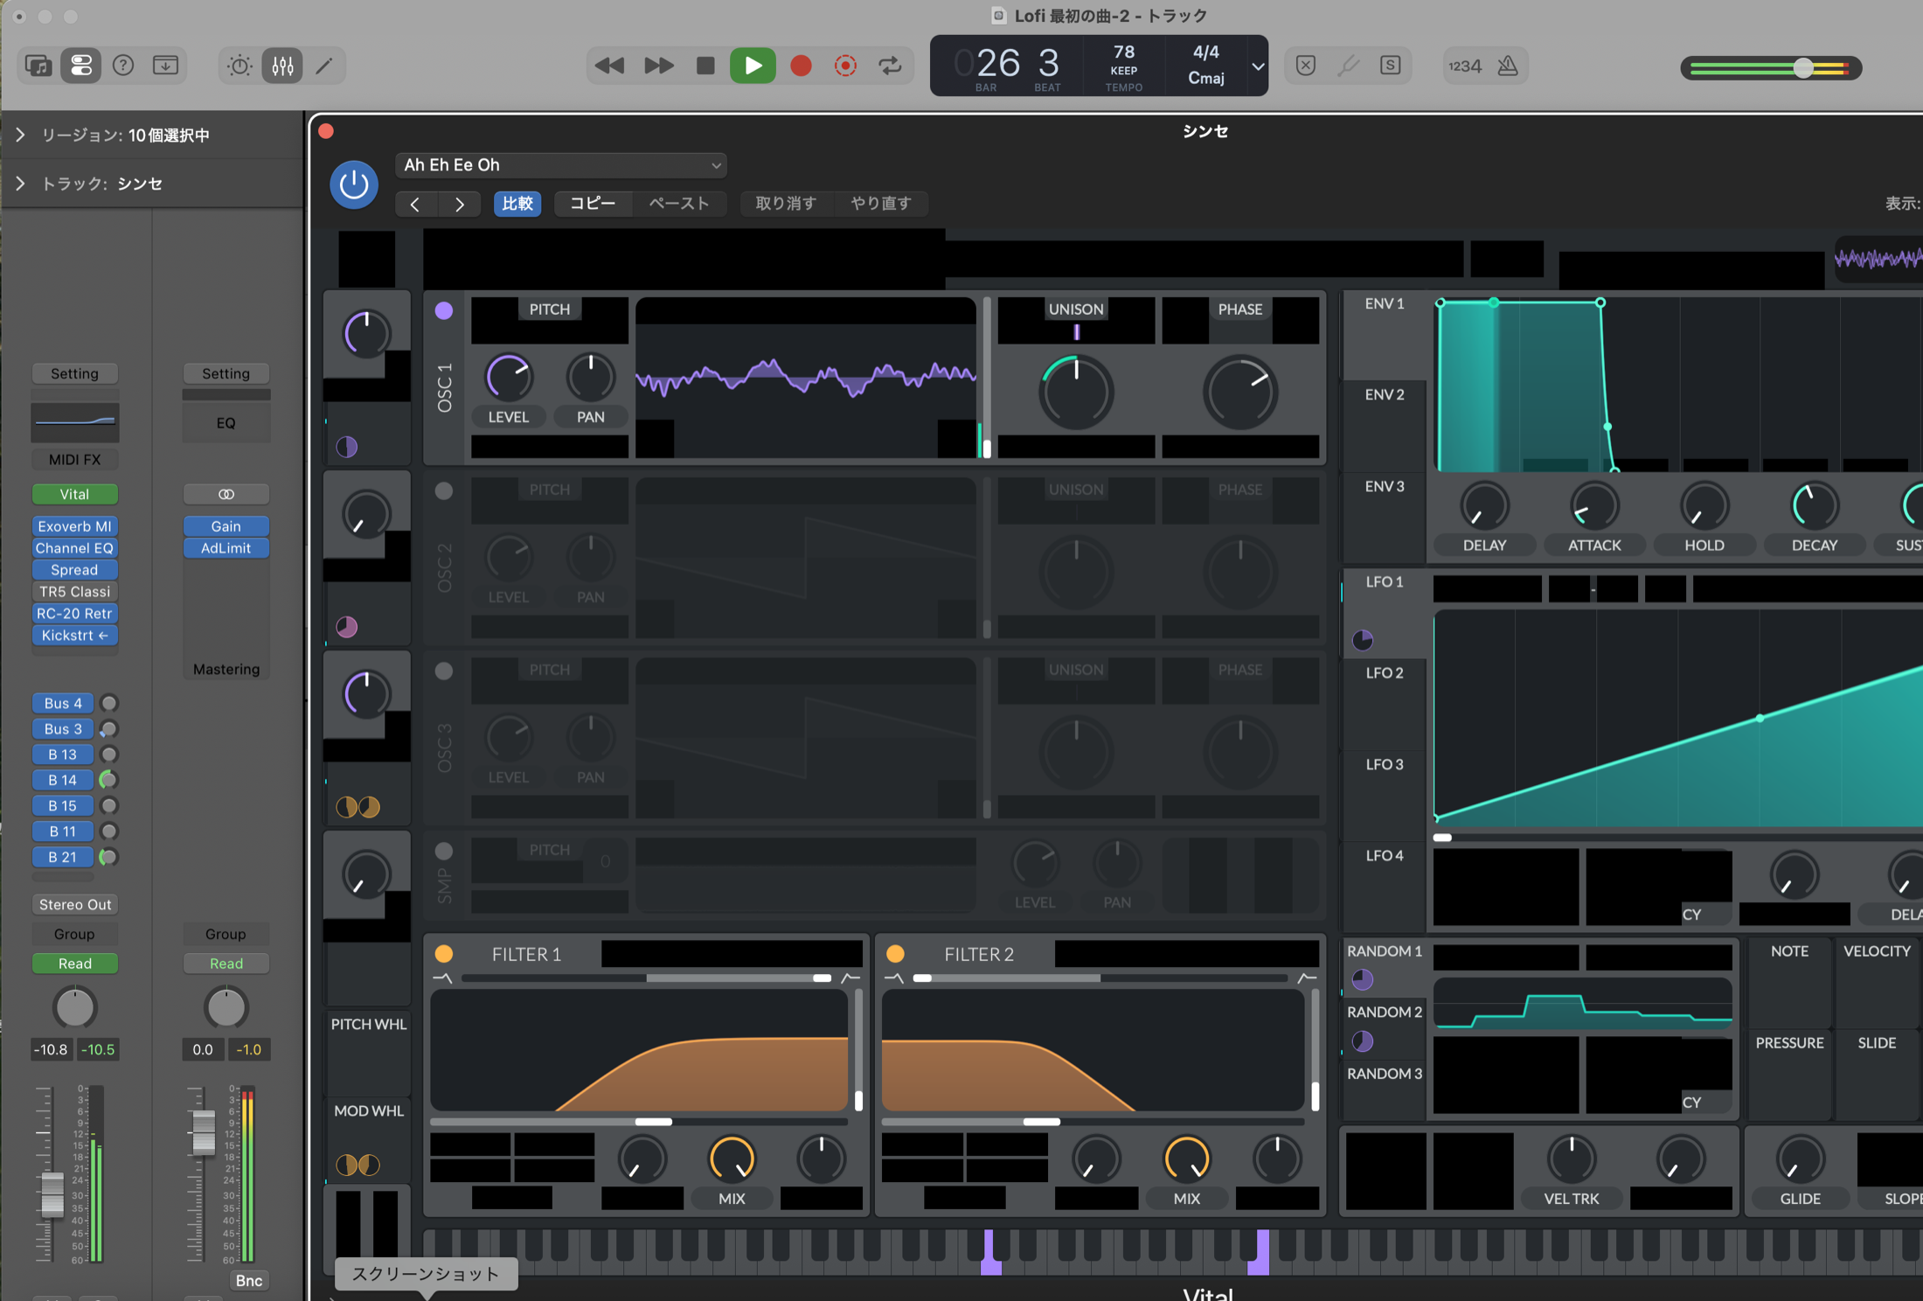
Task: Open RC-20 Retr plugin slot
Action: click(74, 614)
